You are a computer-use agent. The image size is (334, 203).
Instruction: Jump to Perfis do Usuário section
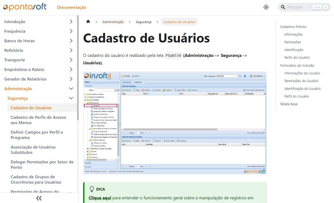(x=297, y=58)
